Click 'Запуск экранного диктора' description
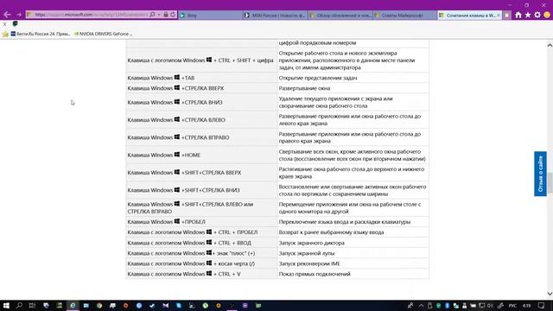553x311 pixels. [311, 243]
